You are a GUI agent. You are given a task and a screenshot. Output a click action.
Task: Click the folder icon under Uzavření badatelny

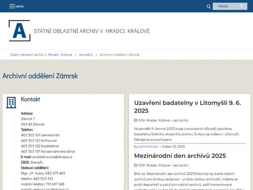point(136,120)
